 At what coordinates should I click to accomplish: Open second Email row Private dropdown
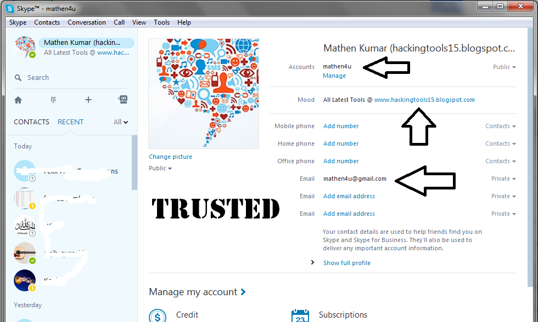504,196
